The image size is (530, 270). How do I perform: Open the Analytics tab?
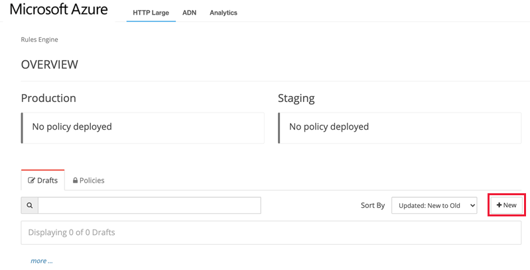(x=224, y=13)
